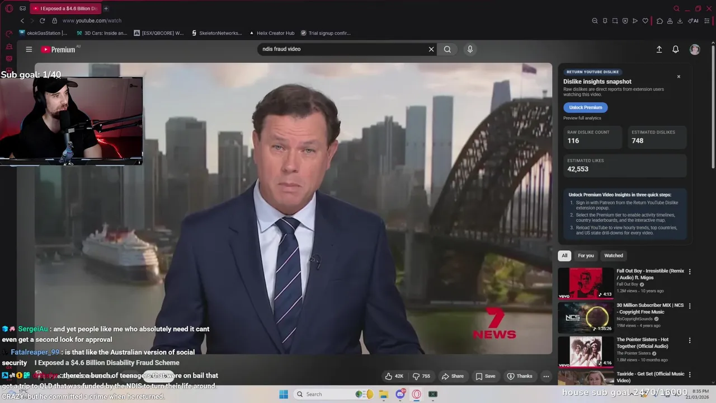Clear the YouTube search box
Viewport: 716px width, 403px height.
tap(431, 49)
